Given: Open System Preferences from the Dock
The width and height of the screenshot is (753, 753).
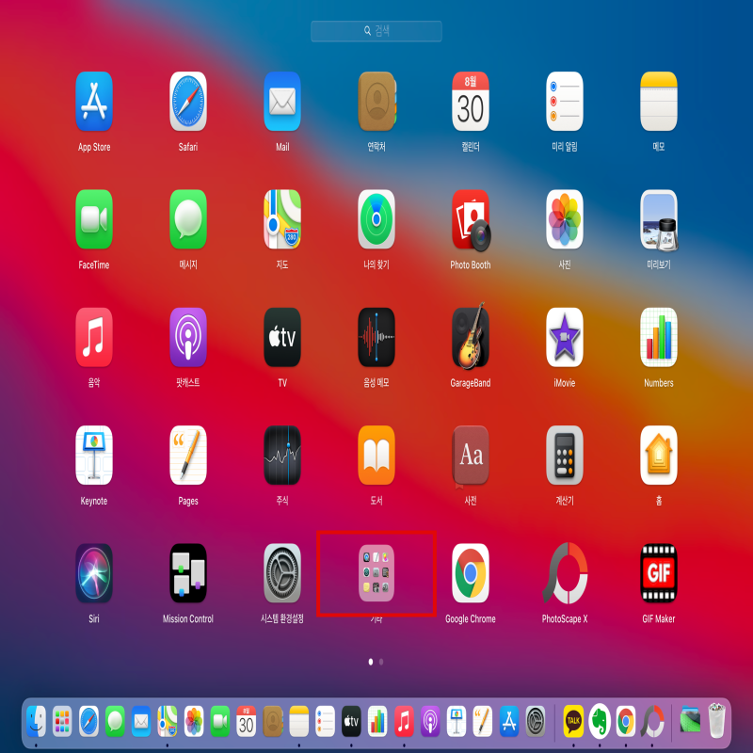Looking at the screenshot, I should point(536,721).
